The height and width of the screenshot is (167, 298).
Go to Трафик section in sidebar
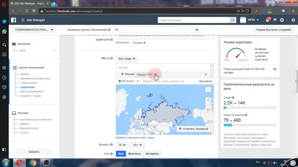tap(25, 74)
